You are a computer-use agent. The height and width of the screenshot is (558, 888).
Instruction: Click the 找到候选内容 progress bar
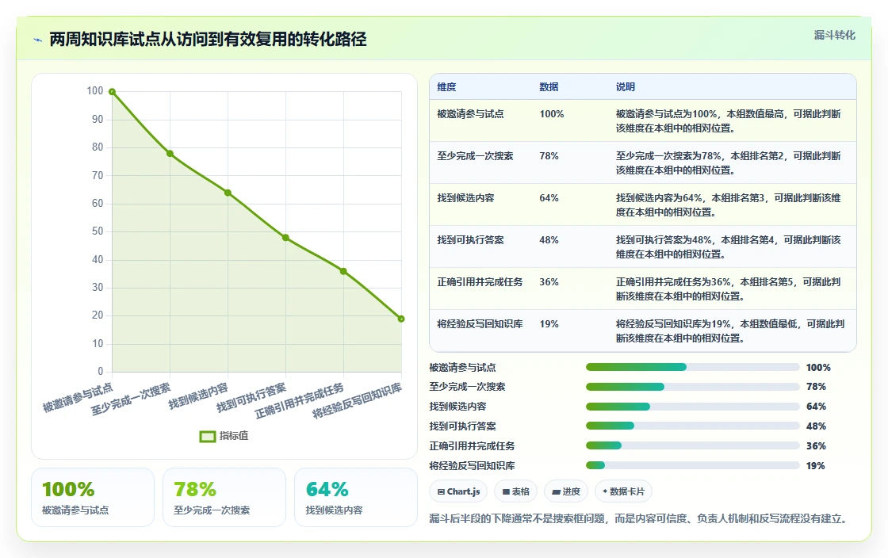[x=693, y=407]
